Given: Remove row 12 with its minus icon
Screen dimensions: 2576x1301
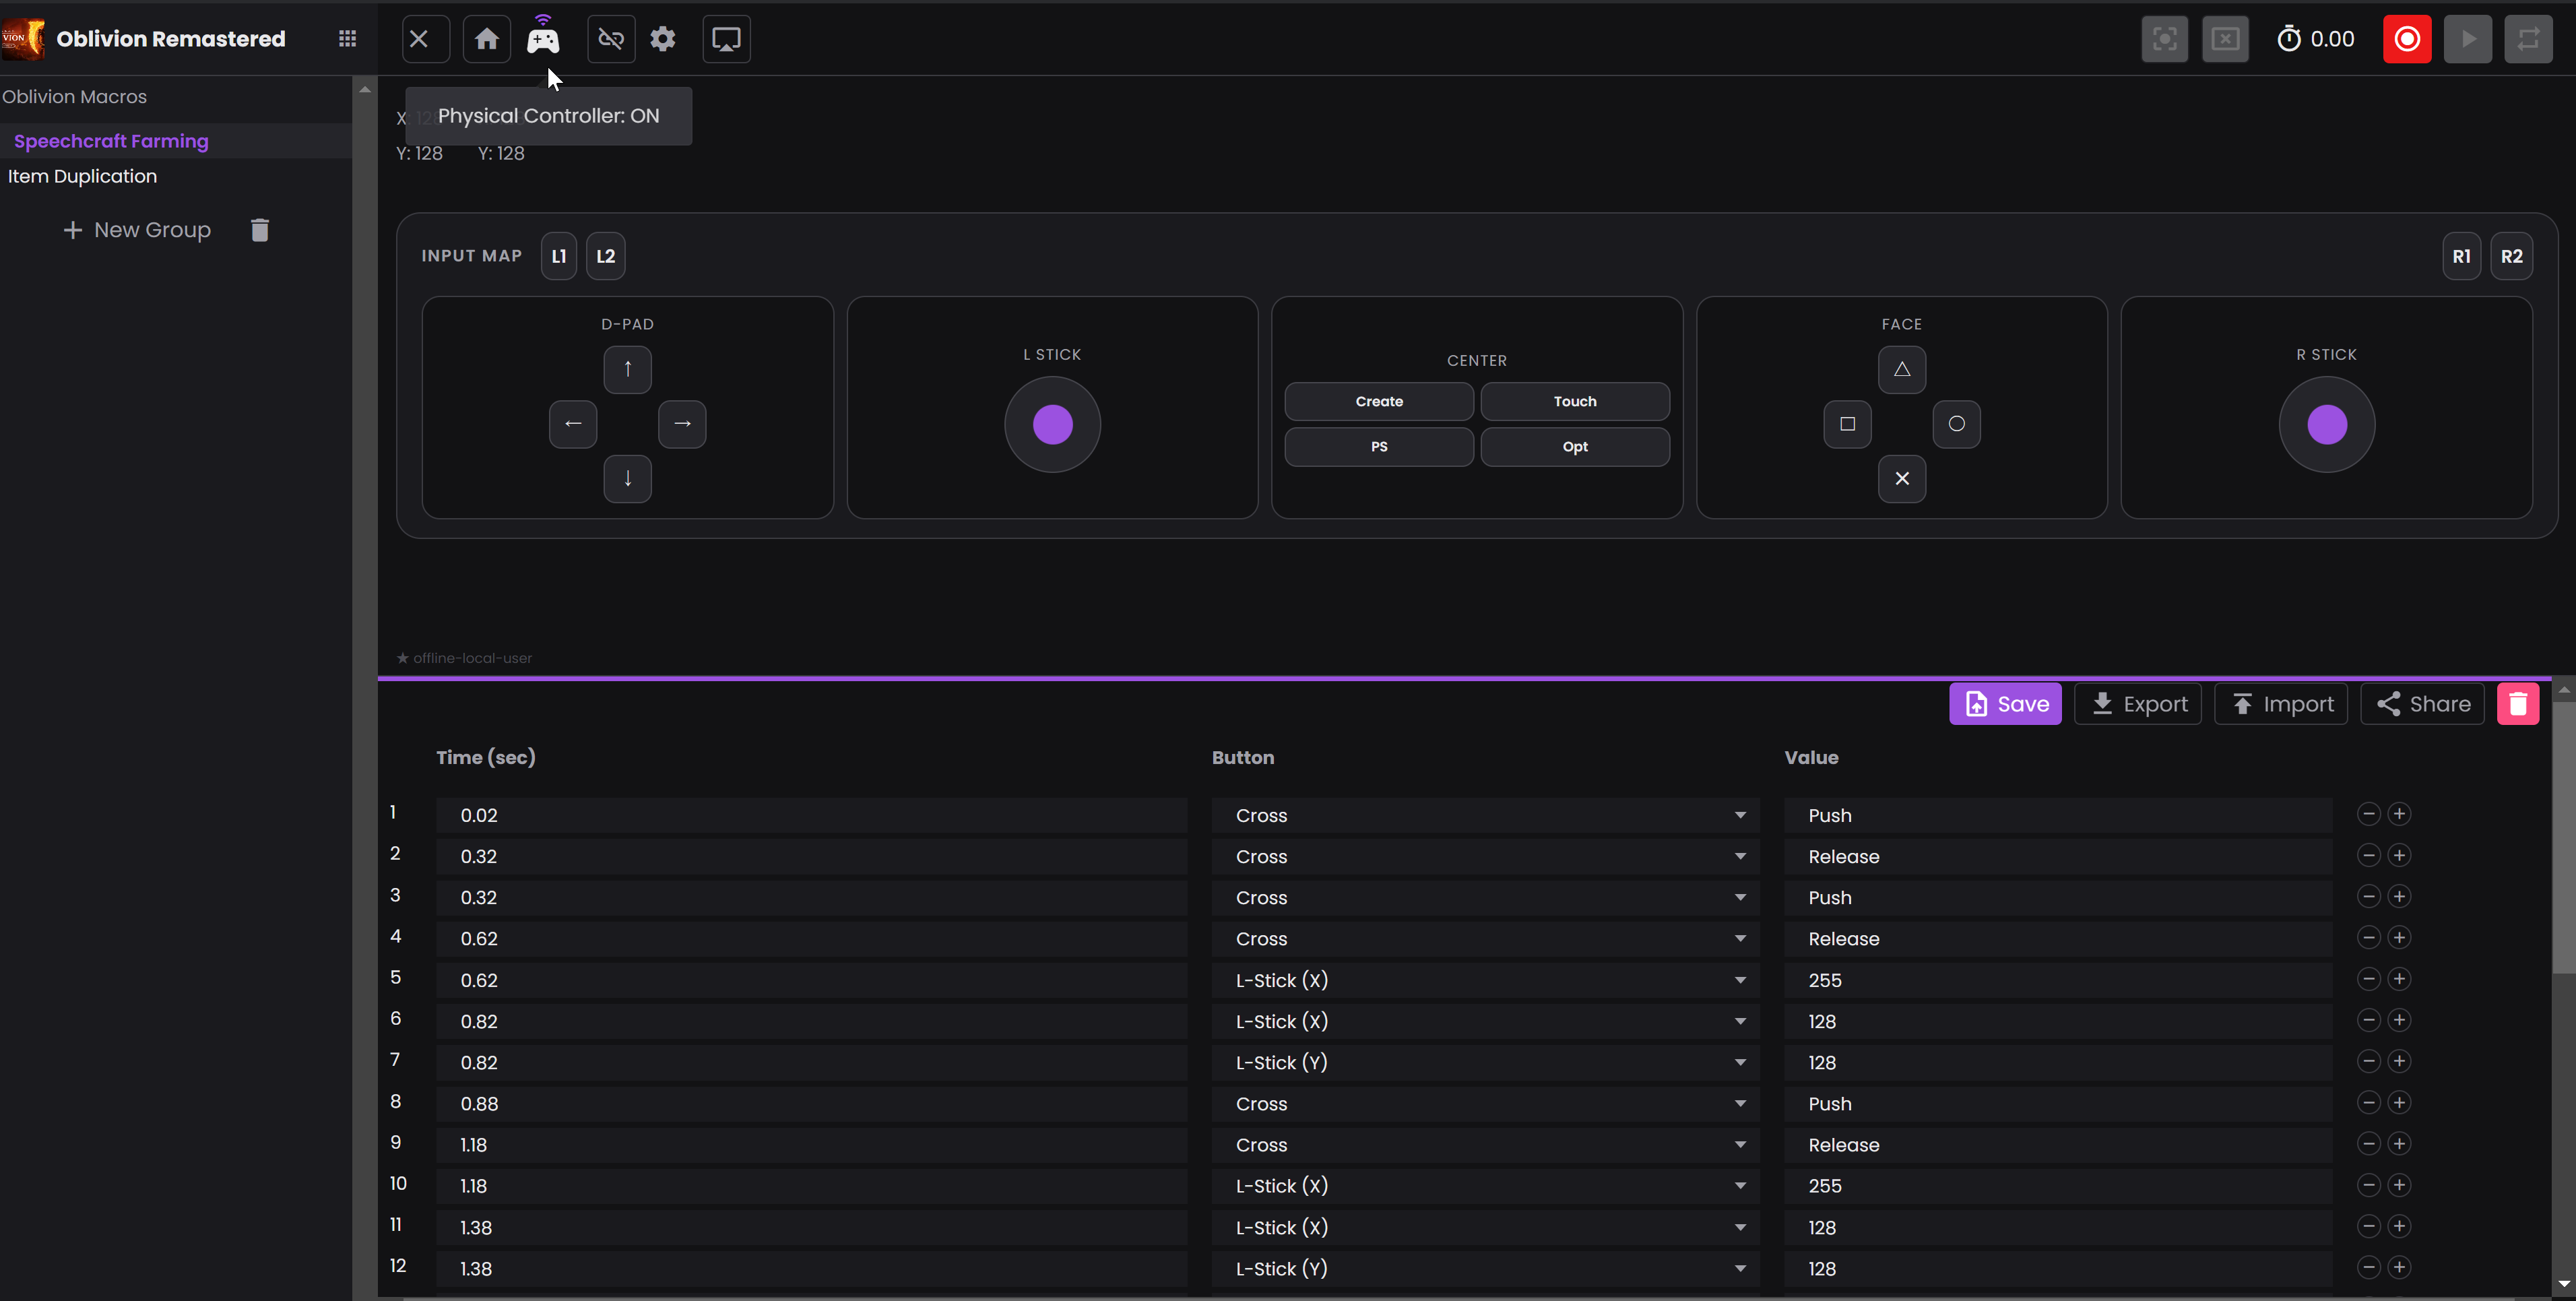Looking at the screenshot, I should [2368, 1267].
